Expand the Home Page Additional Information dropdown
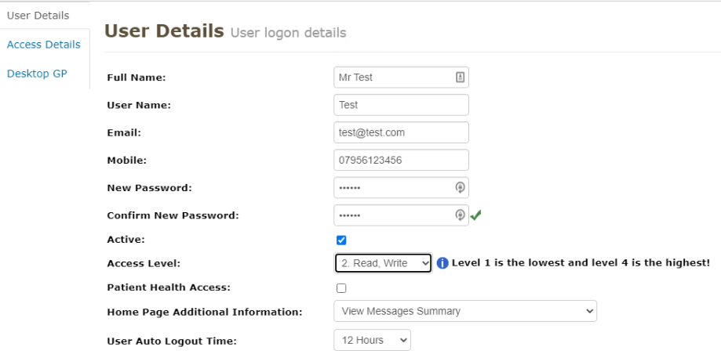The height and width of the screenshot is (354, 721). [x=464, y=311]
